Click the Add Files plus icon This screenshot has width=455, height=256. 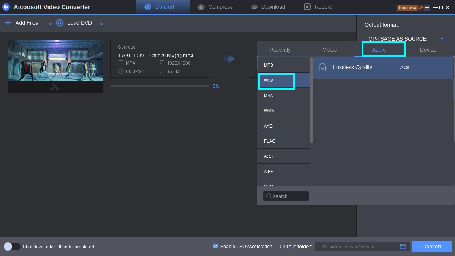tap(8, 23)
